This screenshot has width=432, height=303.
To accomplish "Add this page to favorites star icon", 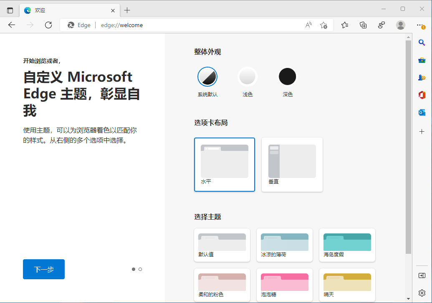I will pyautogui.click(x=324, y=25).
